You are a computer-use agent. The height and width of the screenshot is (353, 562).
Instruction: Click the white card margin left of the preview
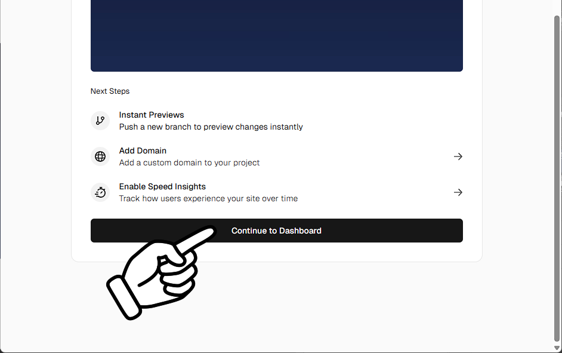click(x=81, y=36)
